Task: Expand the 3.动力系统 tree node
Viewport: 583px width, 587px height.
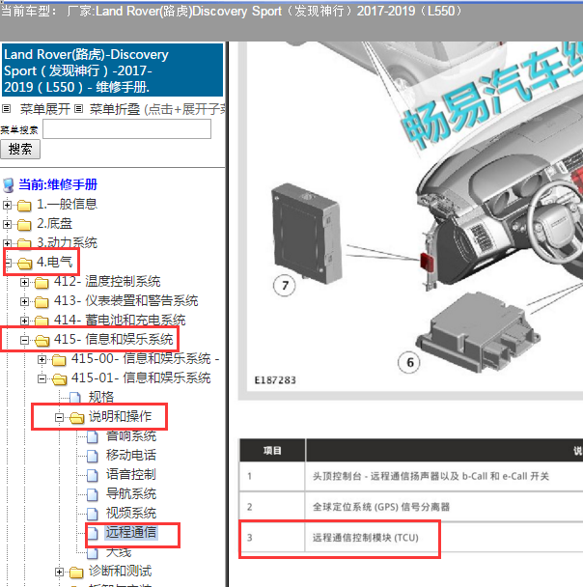Action: (7, 243)
